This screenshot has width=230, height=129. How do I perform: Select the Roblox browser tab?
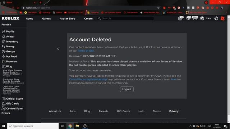coord(19,3)
